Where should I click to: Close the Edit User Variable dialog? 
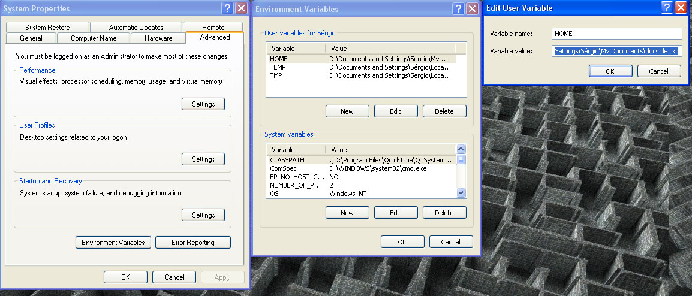click(x=681, y=8)
